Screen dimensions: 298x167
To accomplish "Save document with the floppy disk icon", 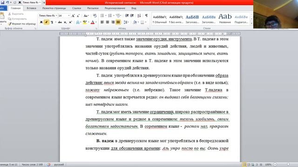I will [x=2, y=2].
